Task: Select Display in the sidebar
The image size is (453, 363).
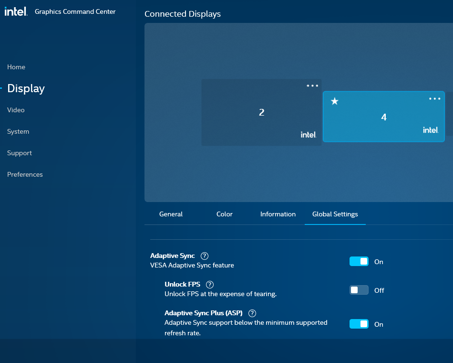Action: click(26, 88)
